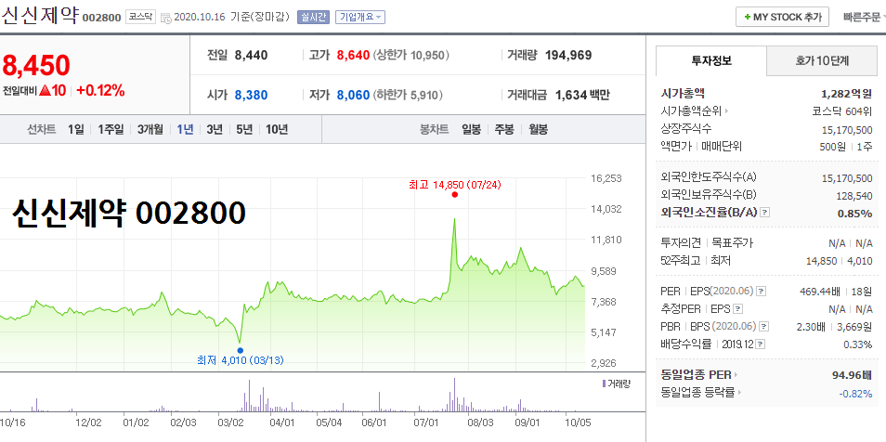The height and width of the screenshot is (442, 886).
Task: Open the 빠른주문 dropdown
Action: coord(864,17)
